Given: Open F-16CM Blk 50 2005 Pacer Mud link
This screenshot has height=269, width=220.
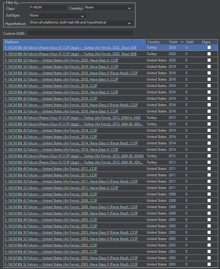Looking at the screenshot, I should click(71, 232).
